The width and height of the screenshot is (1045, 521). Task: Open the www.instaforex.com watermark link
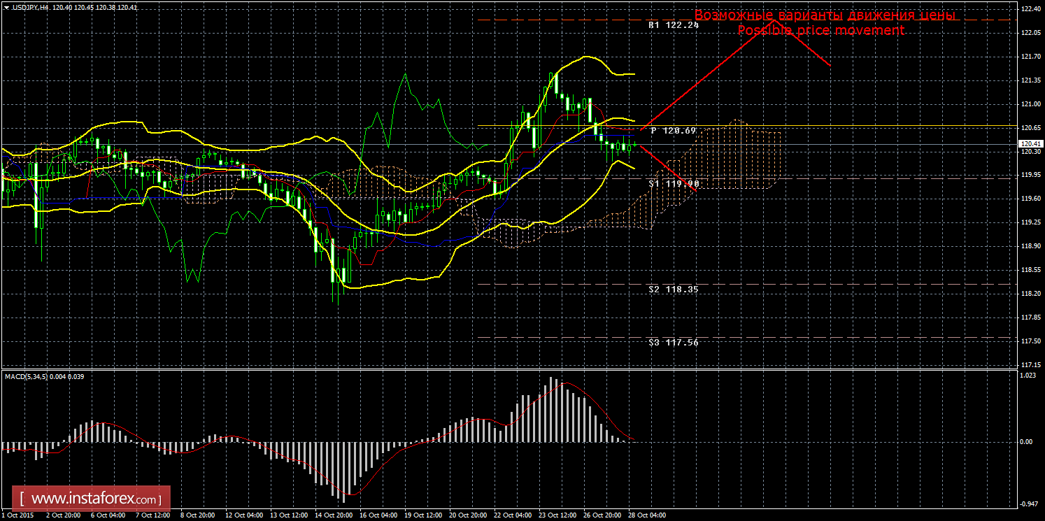pyautogui.click(x=95, y=499)
